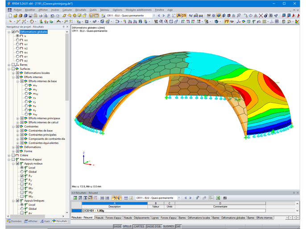Select the mx internal force radio button
Screen dimensions: 306x229
coord(26,85)
